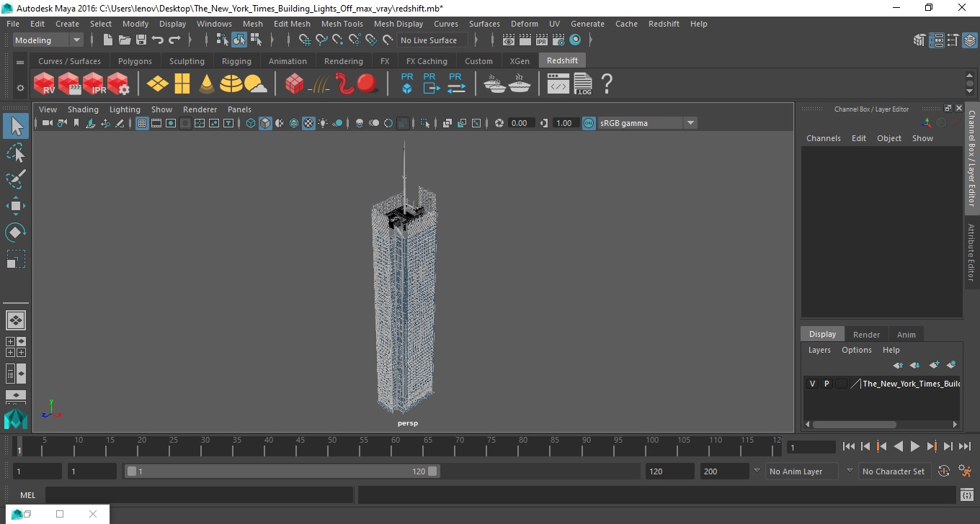Play forward on the timeline
Viewport: 980px width, 524px height.
point(914,446)
